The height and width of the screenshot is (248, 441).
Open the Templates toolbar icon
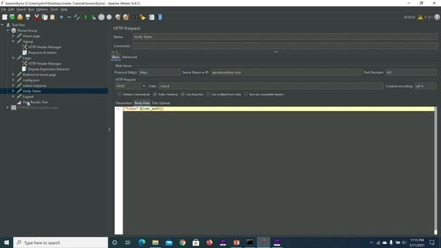[x=12, y=17]
